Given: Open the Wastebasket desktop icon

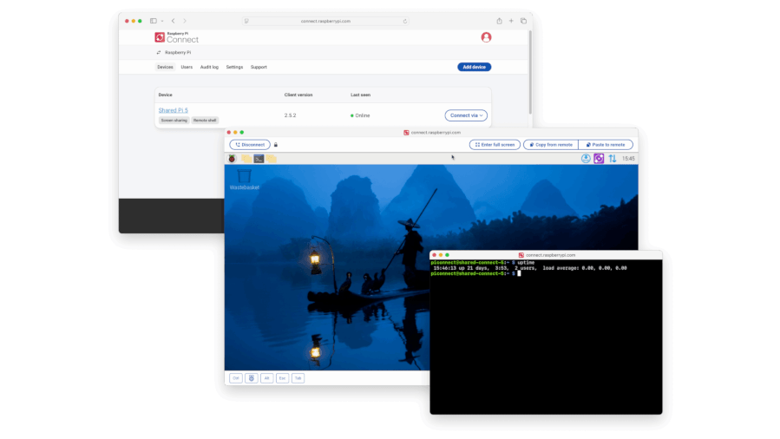Looking at the screenshot, I should click(244, 178).
